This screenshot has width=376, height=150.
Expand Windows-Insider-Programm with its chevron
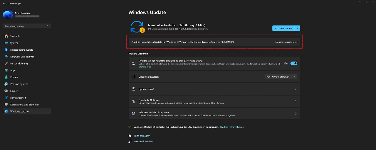coord(296,114)
